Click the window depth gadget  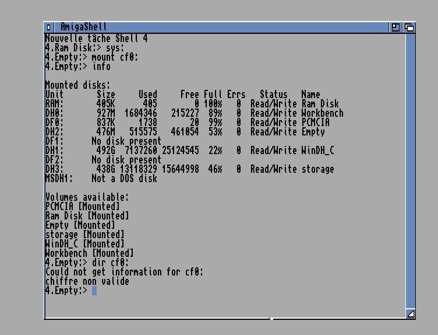[x=409, y=27]
